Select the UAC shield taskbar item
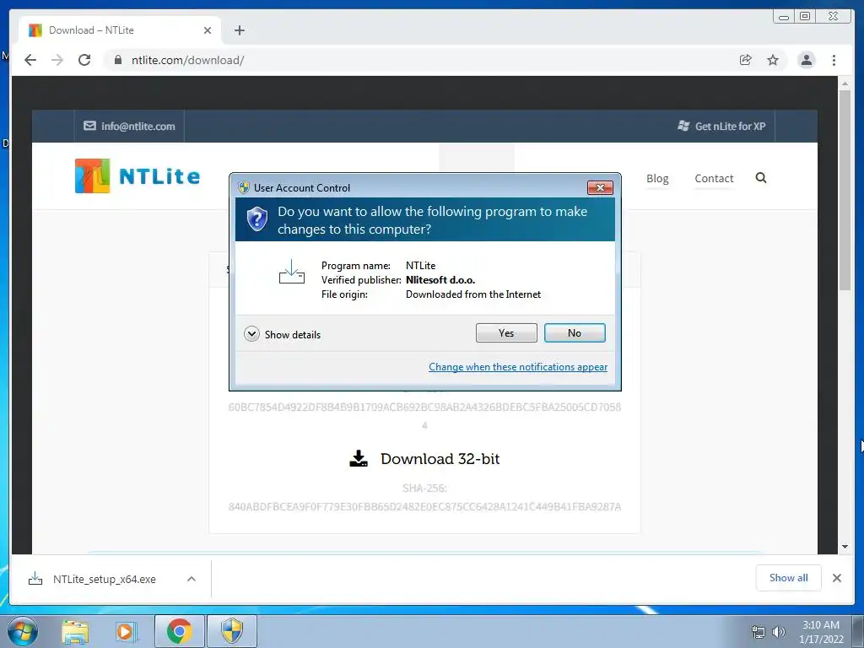 click(x=232, y=631)
